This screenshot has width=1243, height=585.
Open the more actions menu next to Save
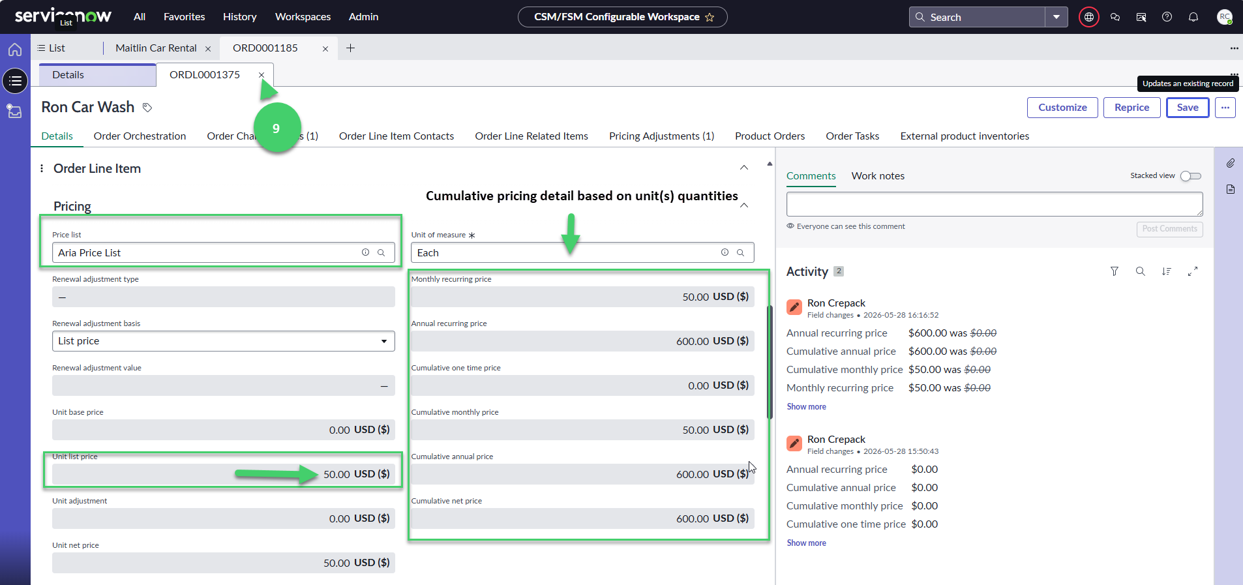pos(1225,108)
